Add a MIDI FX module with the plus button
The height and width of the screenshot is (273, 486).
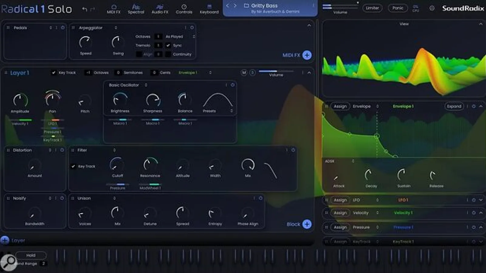(307, 55)
